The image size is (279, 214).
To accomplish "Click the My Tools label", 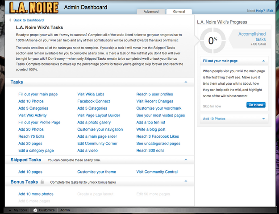I will [20, 210].
